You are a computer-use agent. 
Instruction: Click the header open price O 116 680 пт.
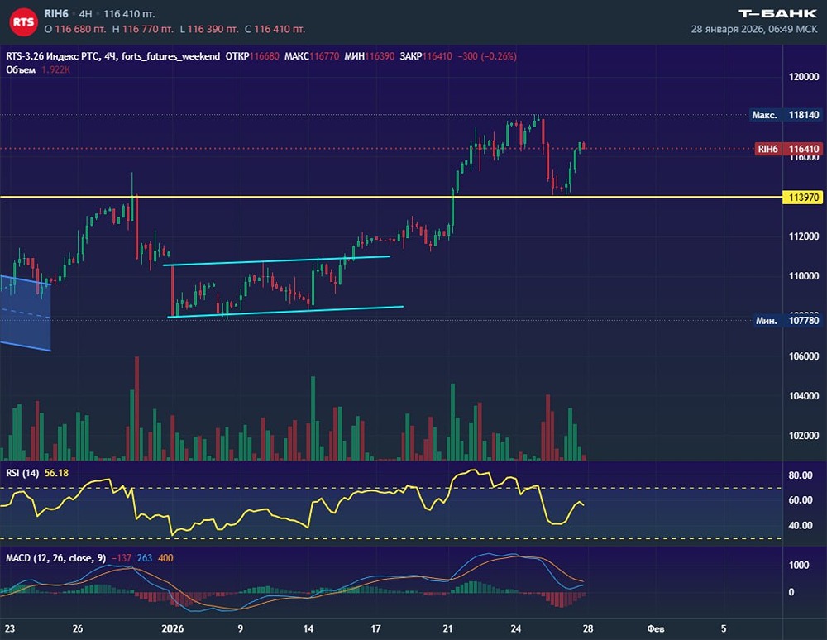pos(75,29)
